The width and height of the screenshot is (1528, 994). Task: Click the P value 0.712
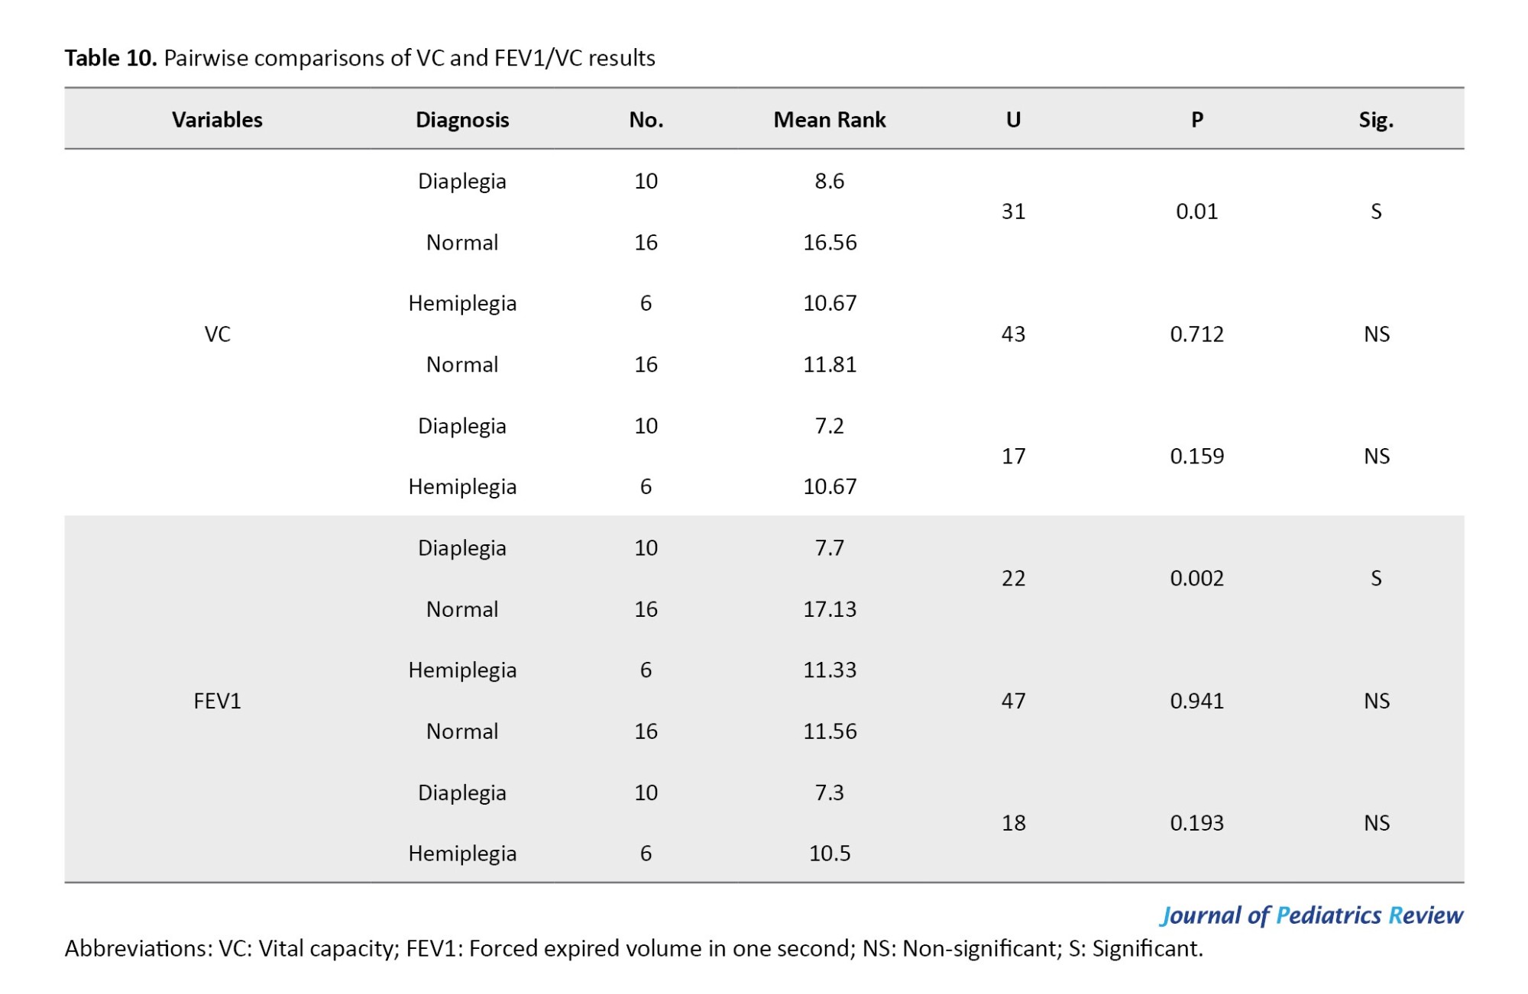click(x=1196, y=334)
